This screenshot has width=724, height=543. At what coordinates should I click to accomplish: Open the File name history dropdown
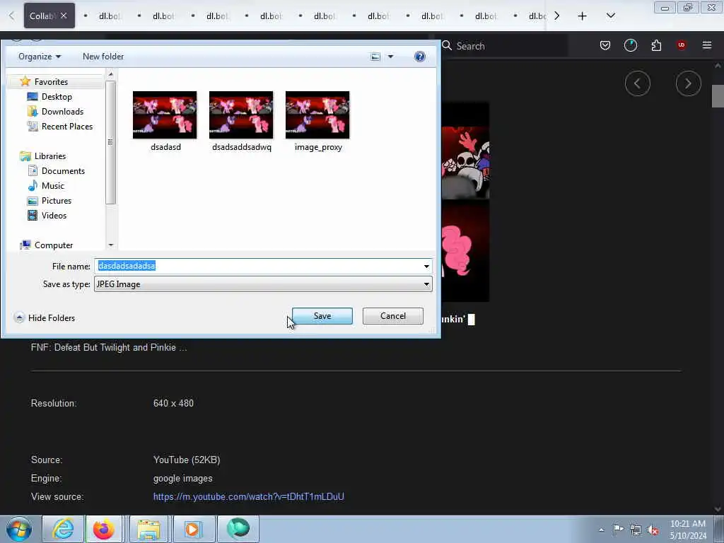click(x=426, y=266)
